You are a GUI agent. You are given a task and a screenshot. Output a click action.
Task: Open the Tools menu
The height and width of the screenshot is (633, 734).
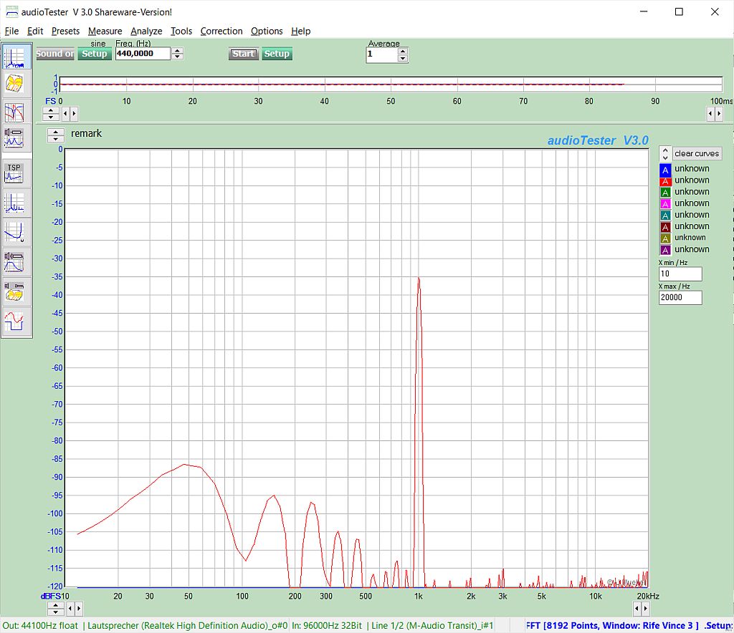coord(181,31)
